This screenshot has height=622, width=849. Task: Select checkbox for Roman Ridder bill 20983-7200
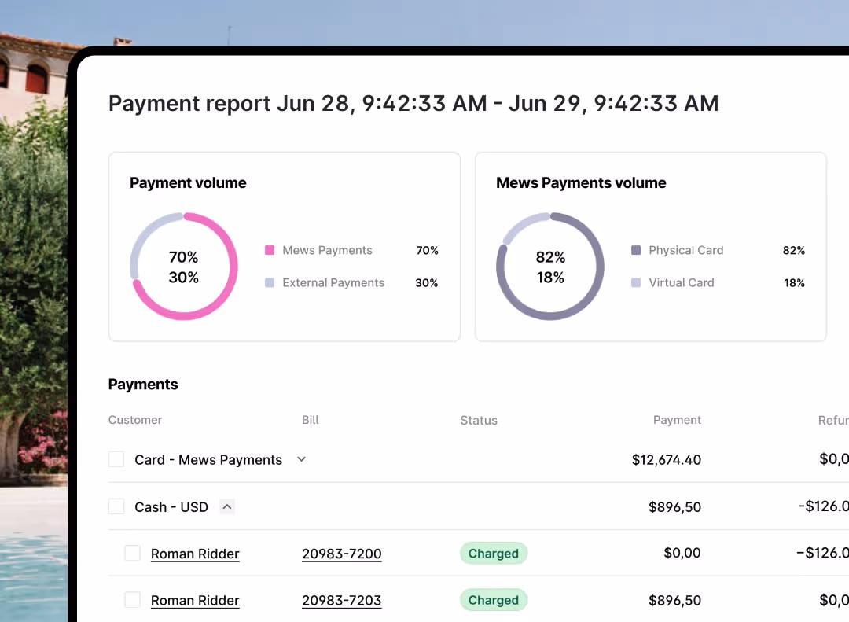[133, 553]
